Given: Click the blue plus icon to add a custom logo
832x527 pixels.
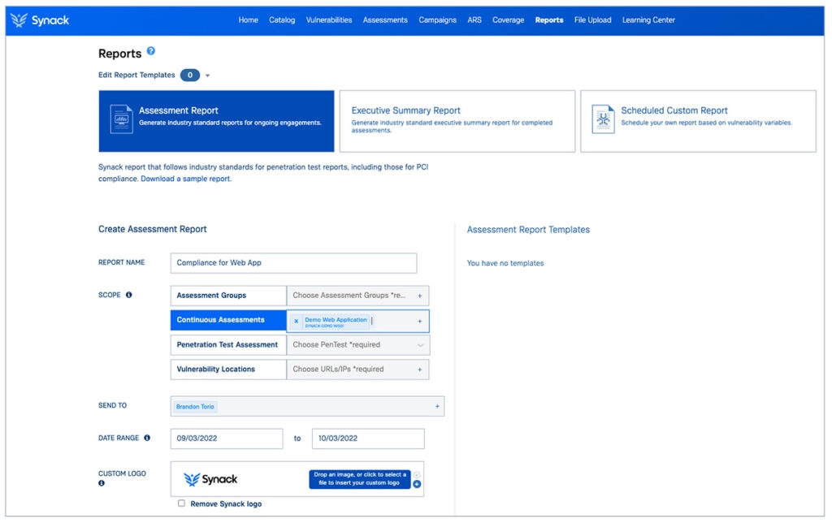Looking at the screenshot, I should coord(417,484).
